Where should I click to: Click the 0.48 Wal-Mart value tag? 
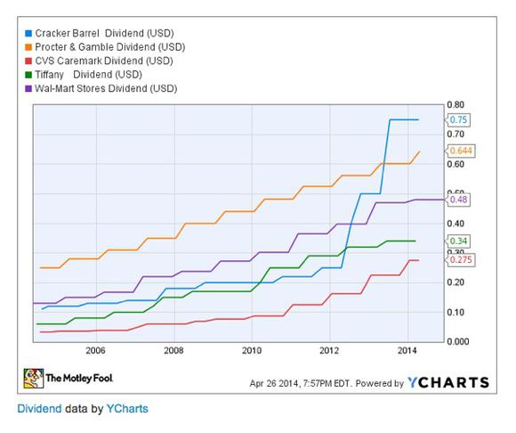[x=458, y=200]
